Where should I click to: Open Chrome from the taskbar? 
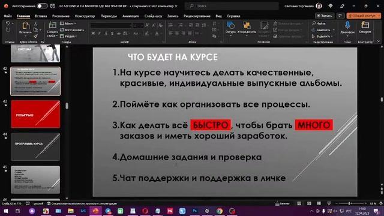[x=220, y=211]
